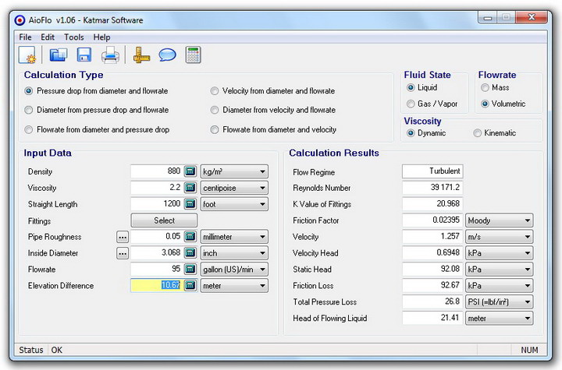This screenshot has width=562, height=370.
Task: Open a file with the folders toolbar icon
Action: pyautogui.click(x=58, y=55)
